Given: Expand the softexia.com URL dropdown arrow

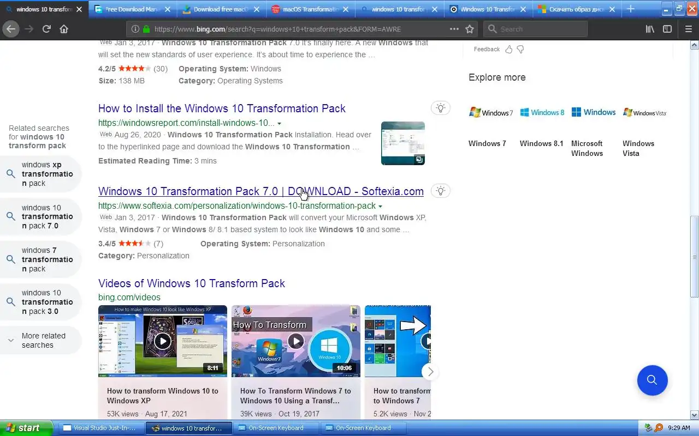Looking at the screenshot, I should 380,207.
